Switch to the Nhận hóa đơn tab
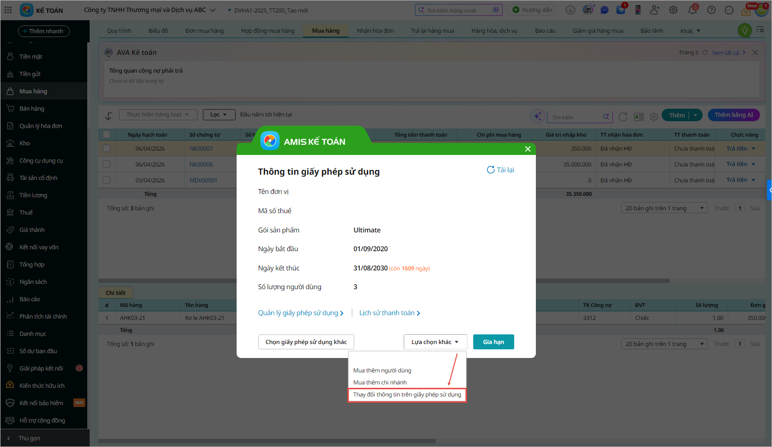 (375, 31)
